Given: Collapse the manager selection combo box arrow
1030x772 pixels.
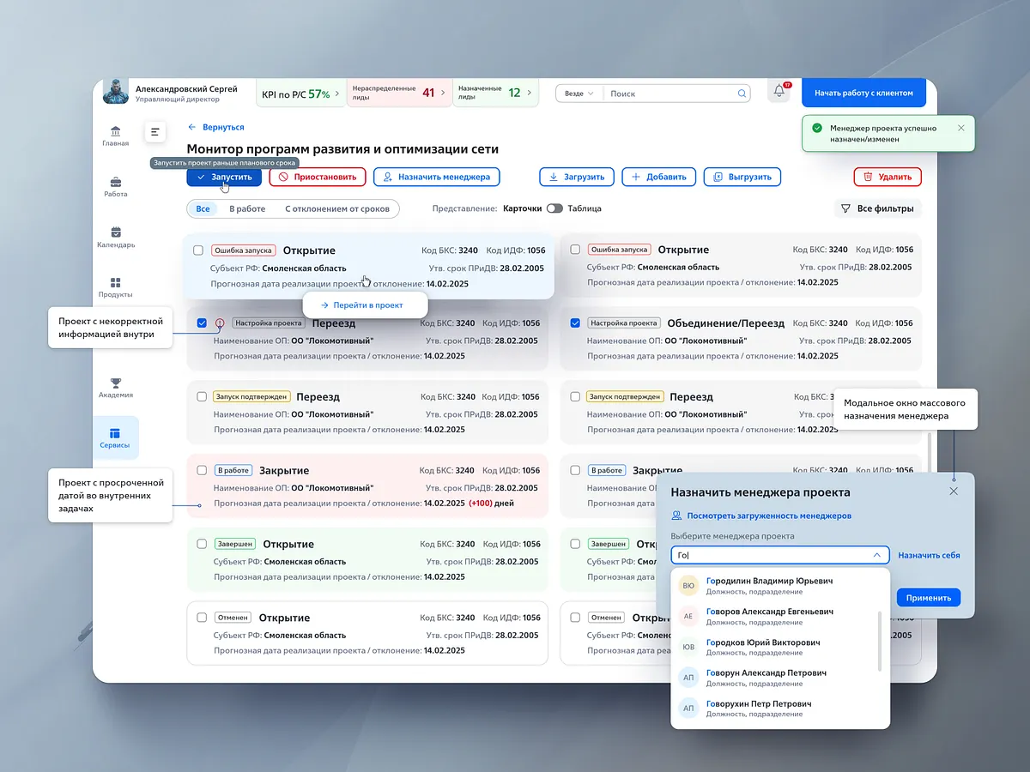Looking at the screenshot, I should point(876,555).
